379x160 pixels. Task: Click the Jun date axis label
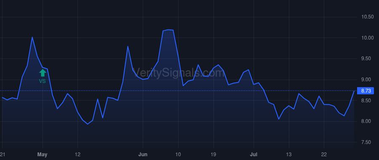click(143, 154)
